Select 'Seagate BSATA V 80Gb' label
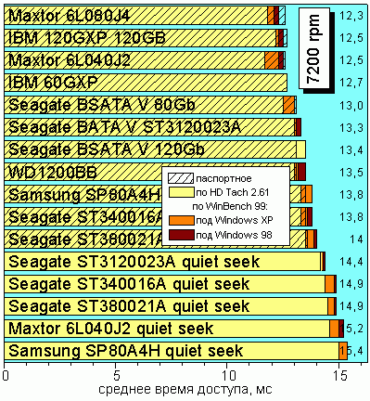Screen dimensions: 370x401 (102, 105)
